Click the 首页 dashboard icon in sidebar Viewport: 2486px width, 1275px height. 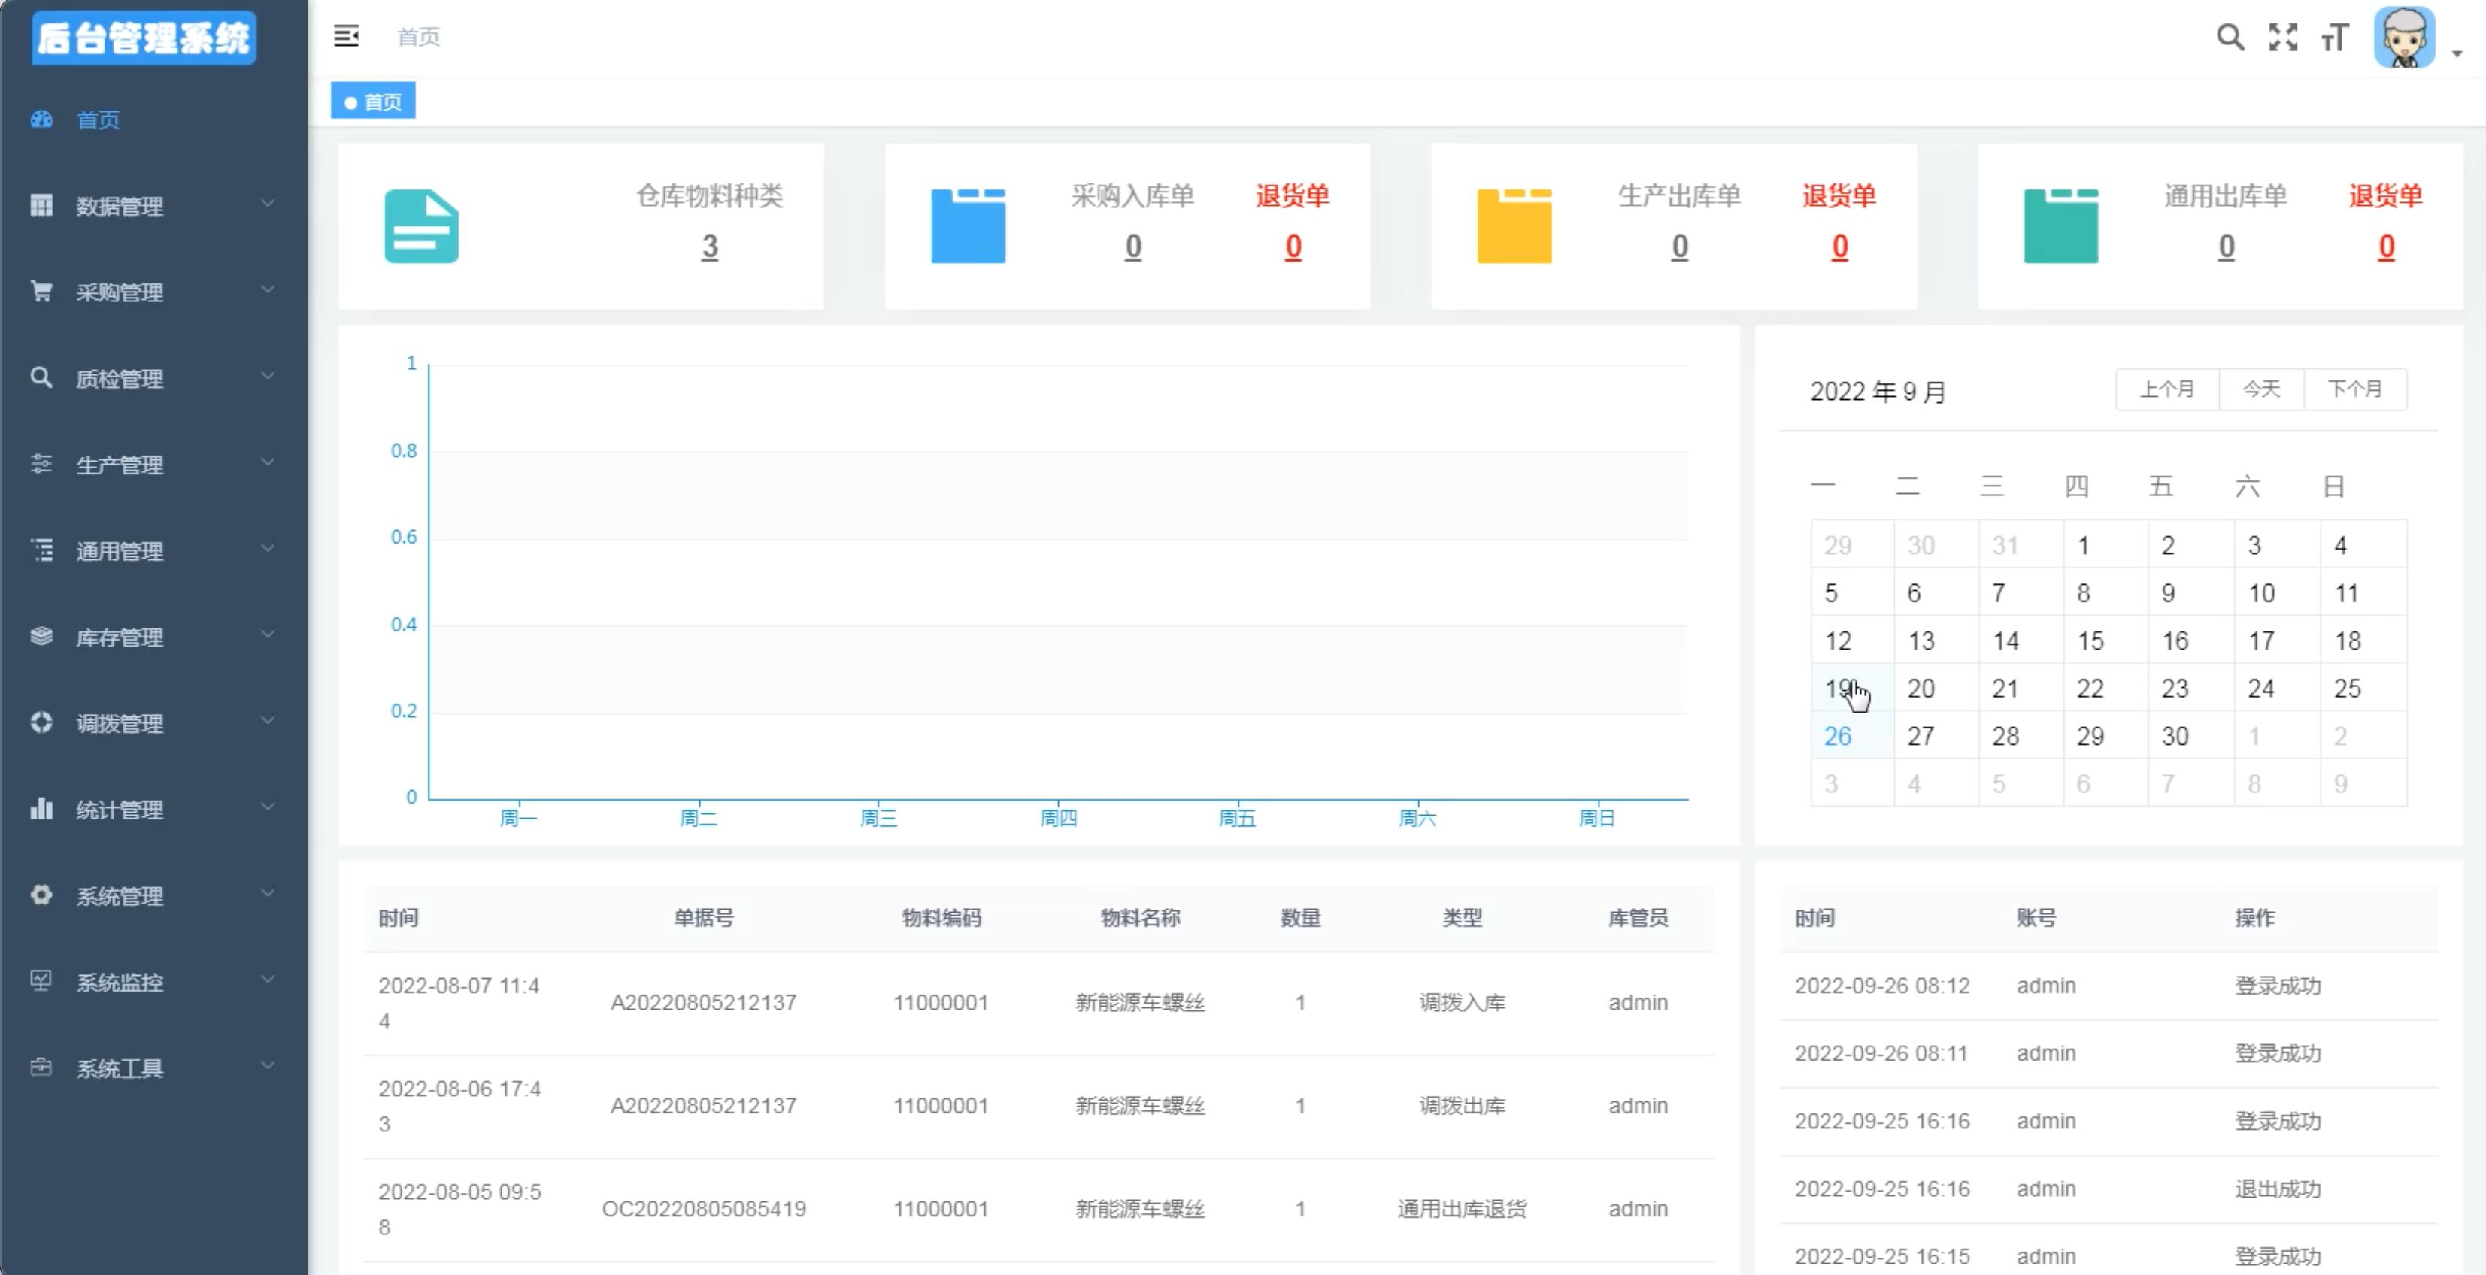click(x=41, y=120)
